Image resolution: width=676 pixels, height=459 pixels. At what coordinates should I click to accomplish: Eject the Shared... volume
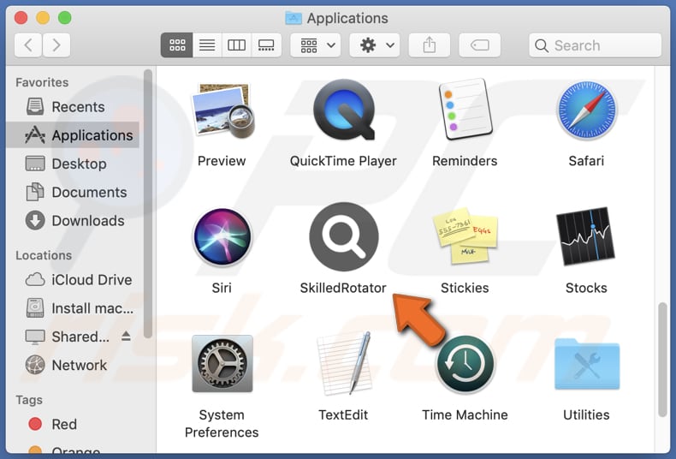[x=126, y=336]
